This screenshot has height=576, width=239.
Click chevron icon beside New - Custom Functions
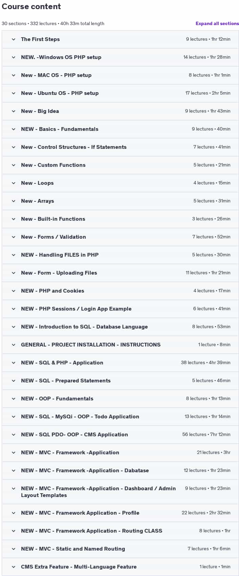(14, 165)
